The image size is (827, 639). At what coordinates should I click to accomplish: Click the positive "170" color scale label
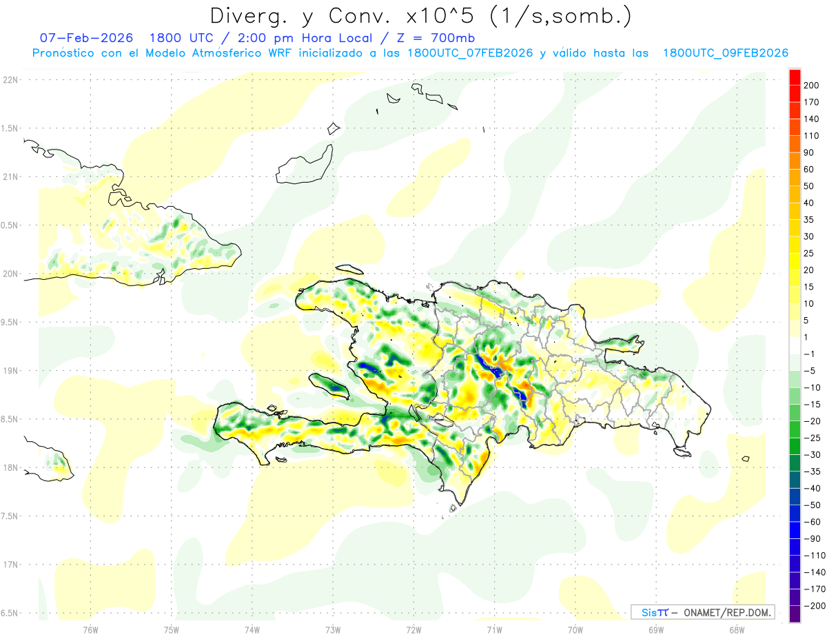812,101
